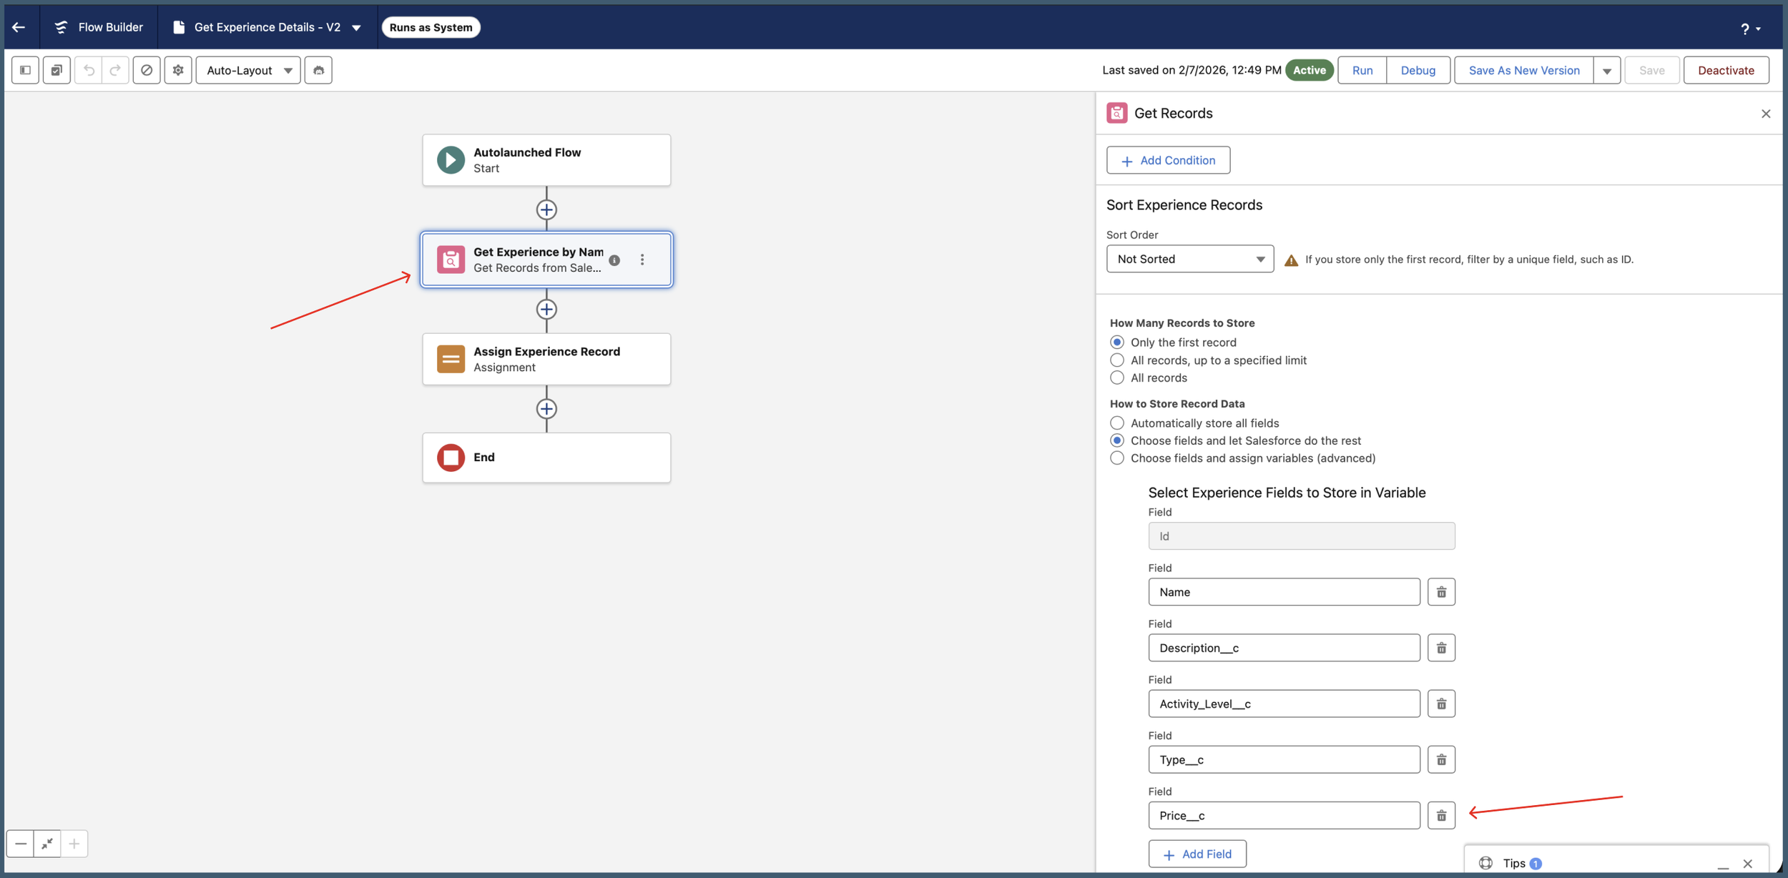Click the undo arrow icon
Screen dimensions: 1788x878
89,70
